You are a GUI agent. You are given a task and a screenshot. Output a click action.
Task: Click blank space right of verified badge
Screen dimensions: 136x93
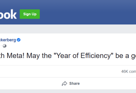pos(78,40)
